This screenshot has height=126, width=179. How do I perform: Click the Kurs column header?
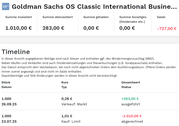click(65, 82)
